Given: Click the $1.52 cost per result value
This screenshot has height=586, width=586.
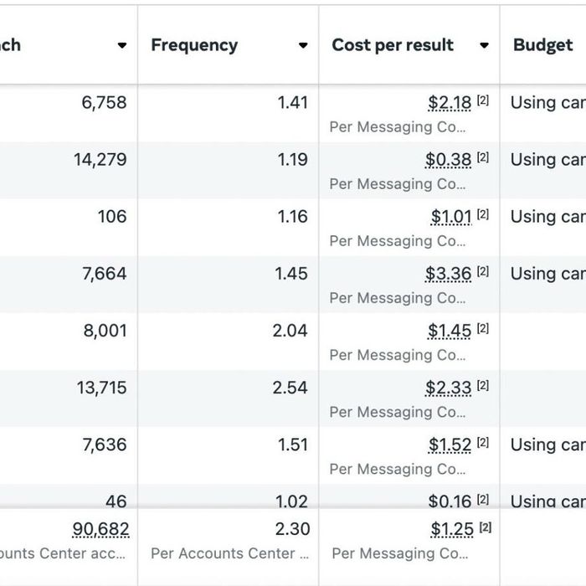Looking at the screenshot, I should pos(450,445).
